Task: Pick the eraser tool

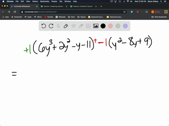Action: (x=81, y=26)
